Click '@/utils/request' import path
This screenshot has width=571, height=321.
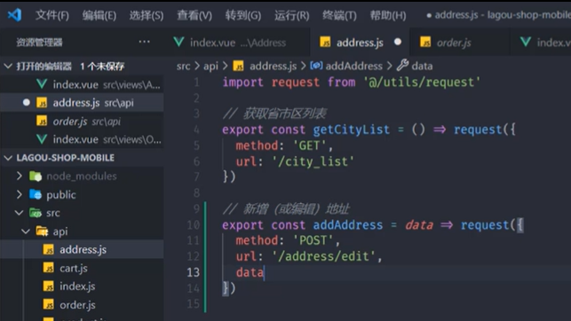point(422,82)
